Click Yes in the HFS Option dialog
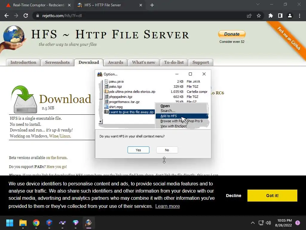 [138, 150]
